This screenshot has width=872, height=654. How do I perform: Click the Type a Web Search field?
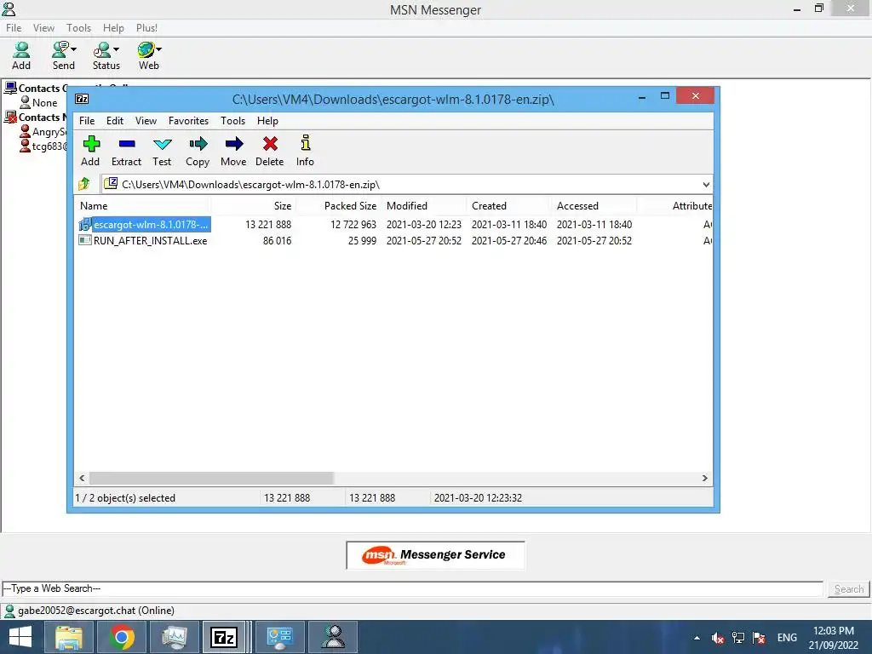click(412, 588)
